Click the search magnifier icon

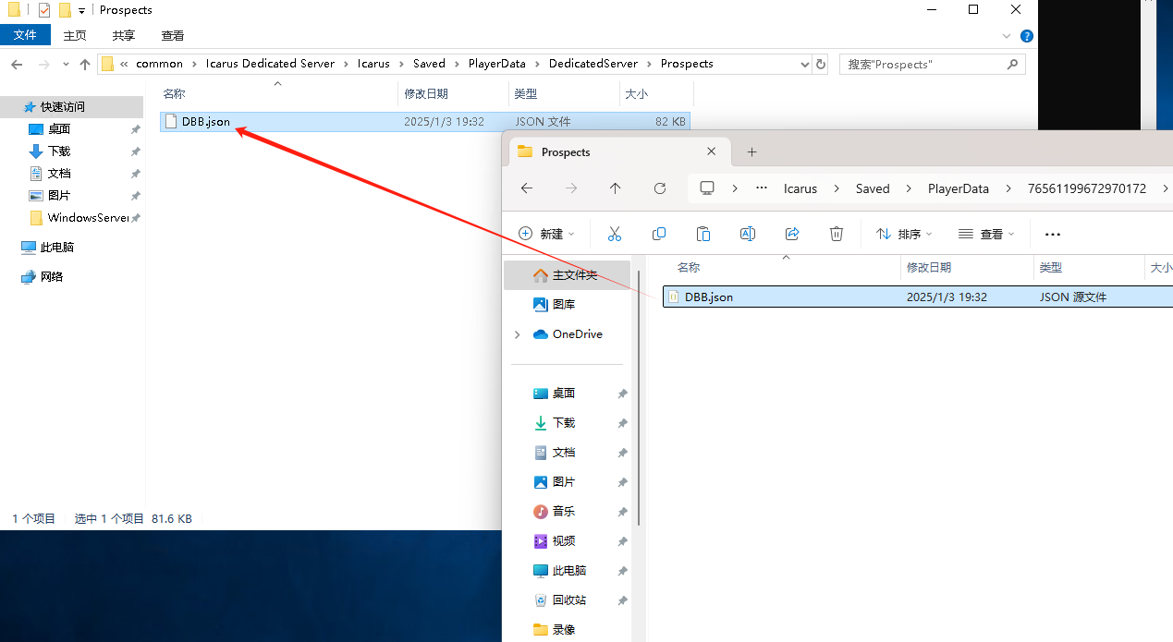tap(1013, 64)
